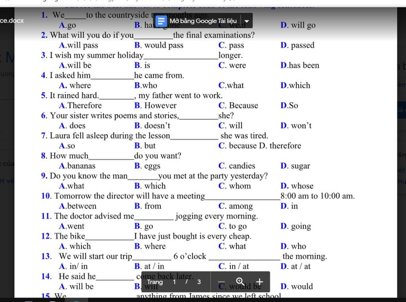
Task: Select option 'D. would' in question 14
Action: 297,287
